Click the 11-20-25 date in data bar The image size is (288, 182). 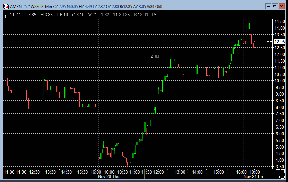click(121, 15)
